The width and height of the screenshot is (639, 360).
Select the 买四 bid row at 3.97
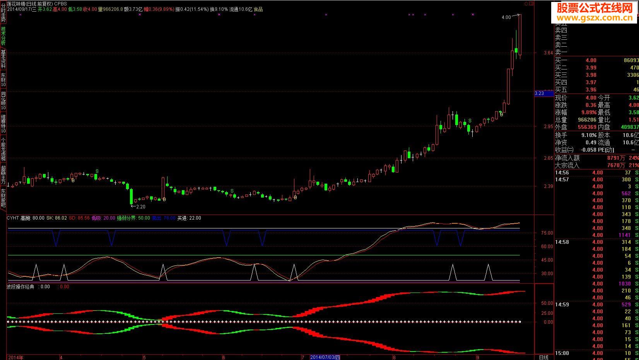click(x=596, y=82)
